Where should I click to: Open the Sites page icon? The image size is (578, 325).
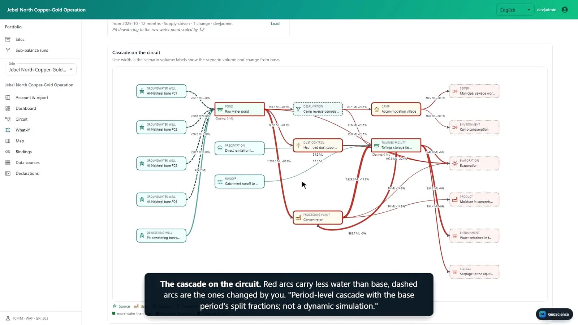coord(8,39)
